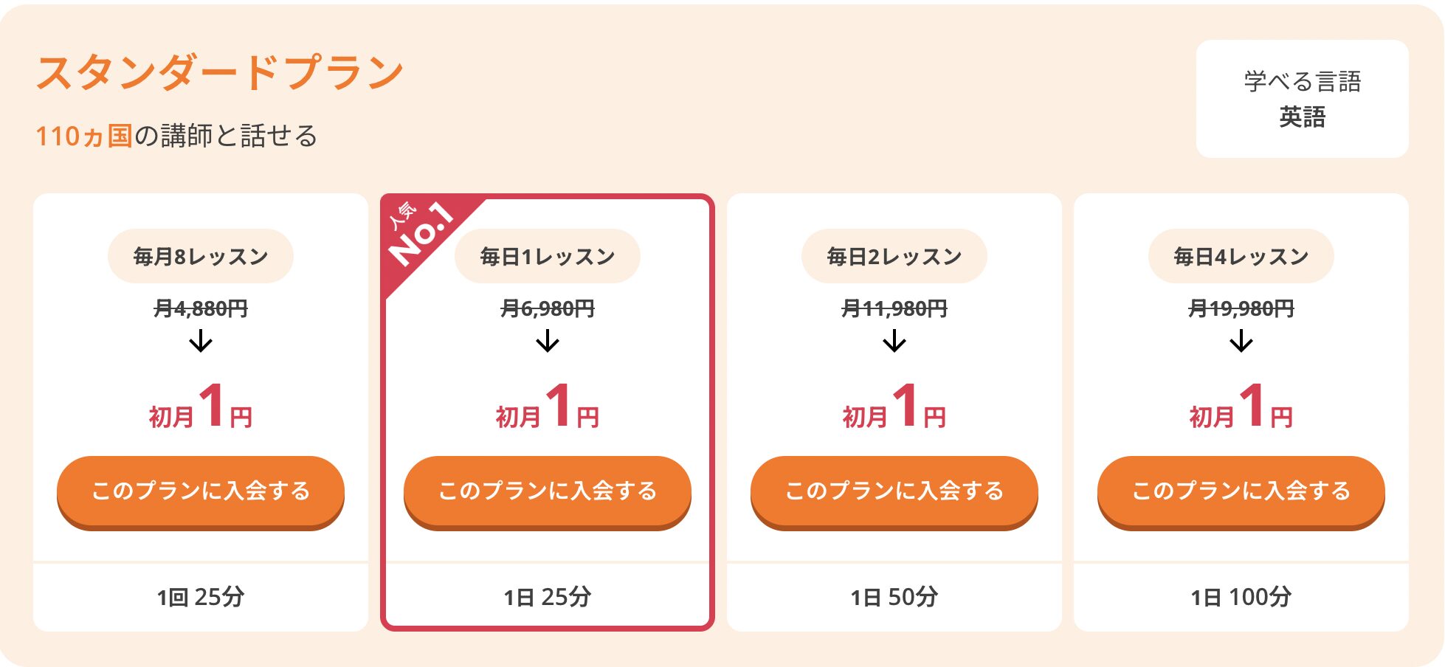Viewport: 1445px width, 667px height.
Task: Join the 毎月8レッスン plan
Action: (201, 491)
